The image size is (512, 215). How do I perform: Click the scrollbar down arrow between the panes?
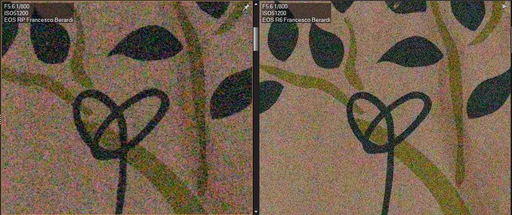pyautogui.click(x=256, y=211)
